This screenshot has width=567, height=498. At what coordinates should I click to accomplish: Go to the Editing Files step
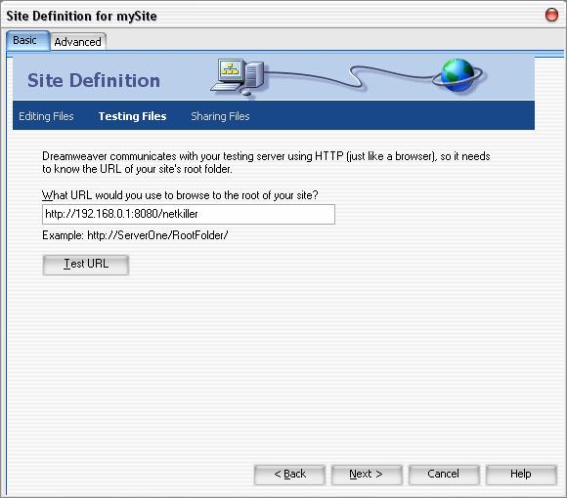46,116
